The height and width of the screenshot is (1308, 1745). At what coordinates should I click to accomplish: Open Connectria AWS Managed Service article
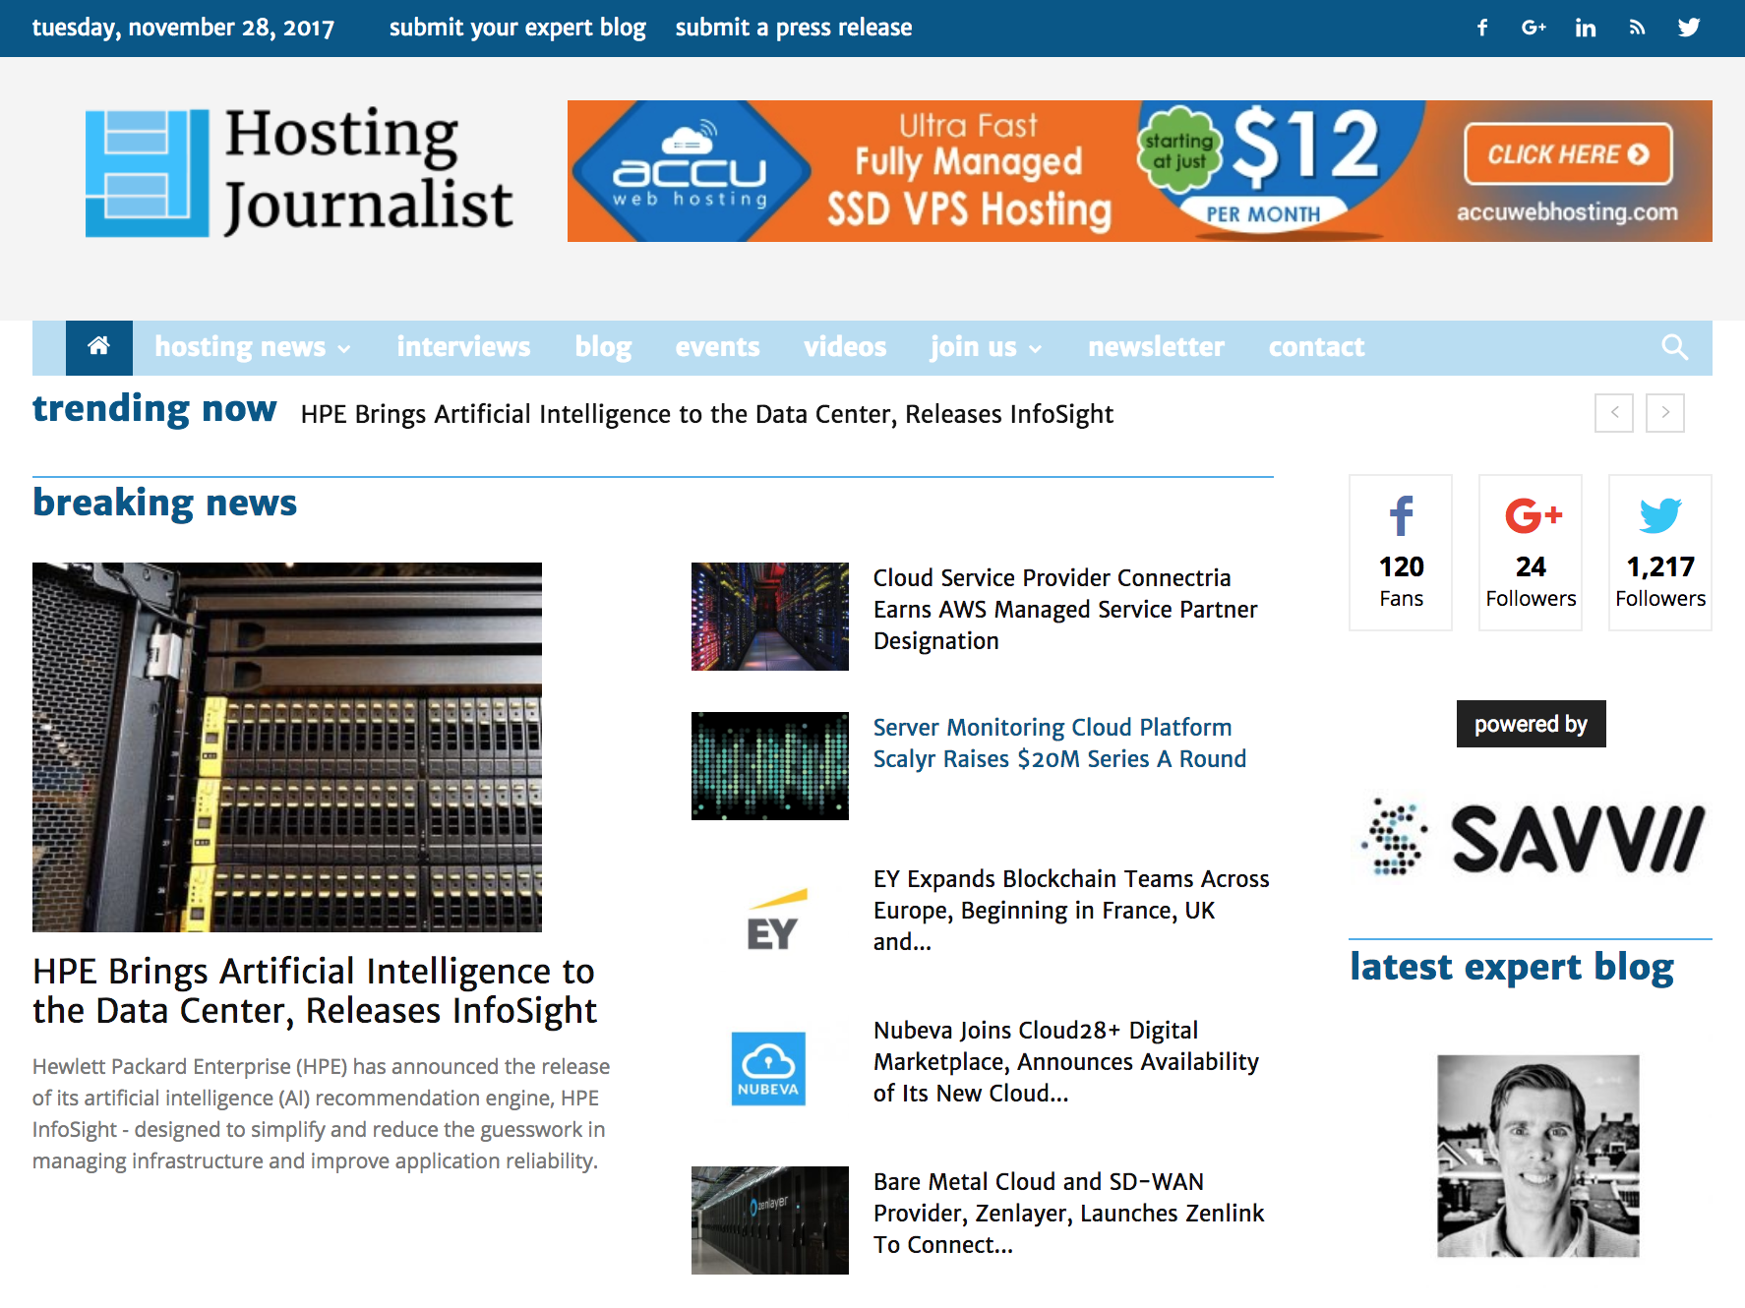pos(1065,610)
